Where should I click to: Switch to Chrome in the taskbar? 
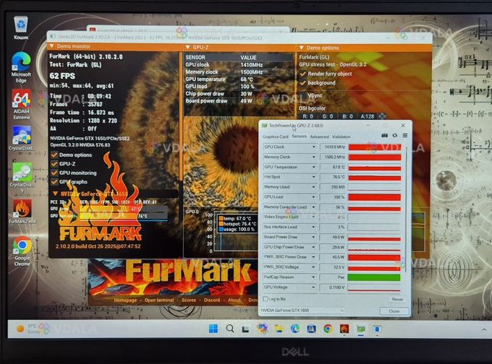(328, 329)
